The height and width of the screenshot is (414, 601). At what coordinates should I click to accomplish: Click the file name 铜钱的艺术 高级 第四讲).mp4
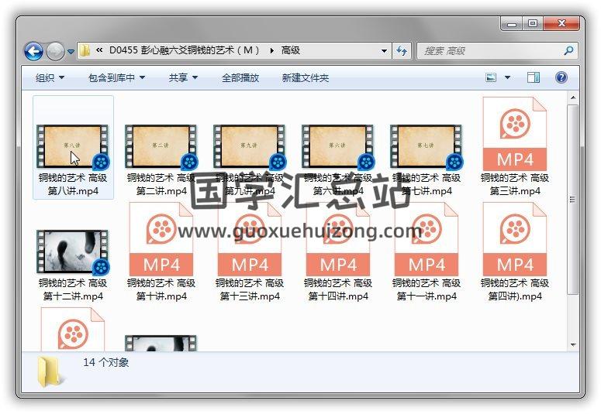515,289
